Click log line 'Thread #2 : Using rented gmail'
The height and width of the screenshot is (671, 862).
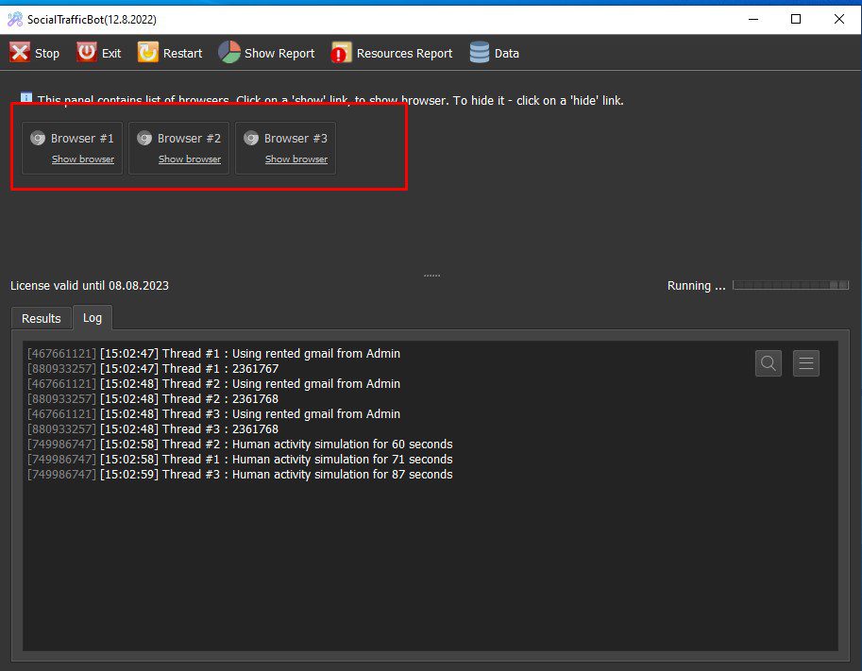[x=214, y=383]
